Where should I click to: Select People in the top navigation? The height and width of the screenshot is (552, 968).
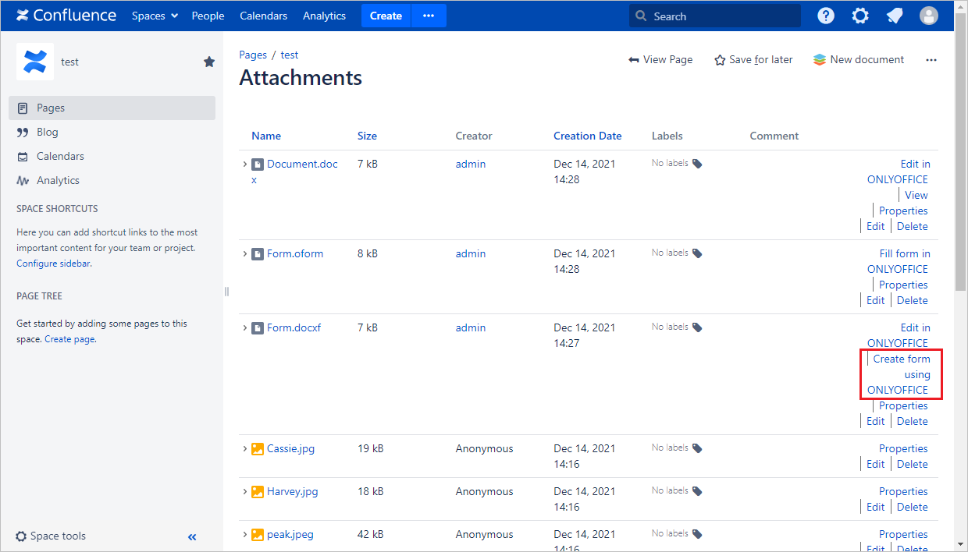tap(208, 15)
